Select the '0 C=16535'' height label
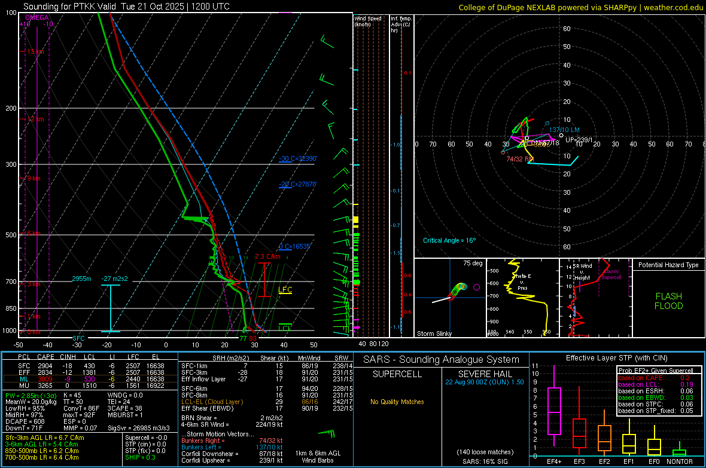This screenshot has width=706, height=468. pos(295,246)
